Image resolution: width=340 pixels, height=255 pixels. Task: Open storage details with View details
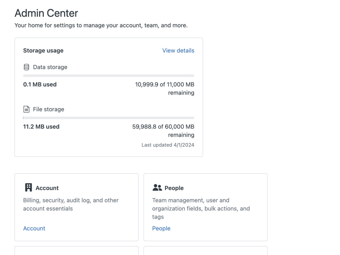178,50
